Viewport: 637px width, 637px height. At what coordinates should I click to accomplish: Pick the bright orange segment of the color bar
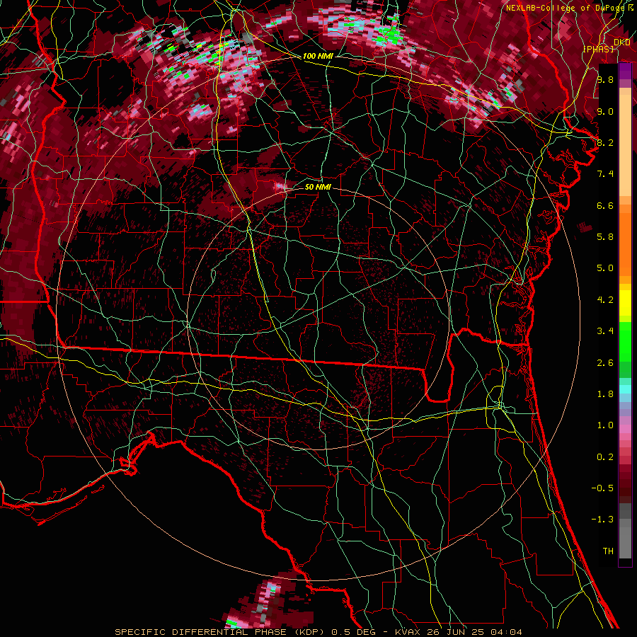[625, 243]
